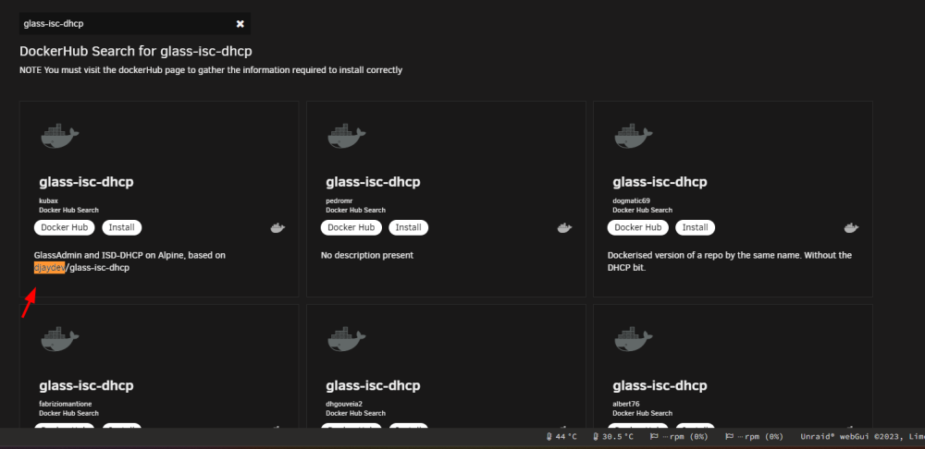Click the Unraid webGui copyright text

click(x=862, y=437)
